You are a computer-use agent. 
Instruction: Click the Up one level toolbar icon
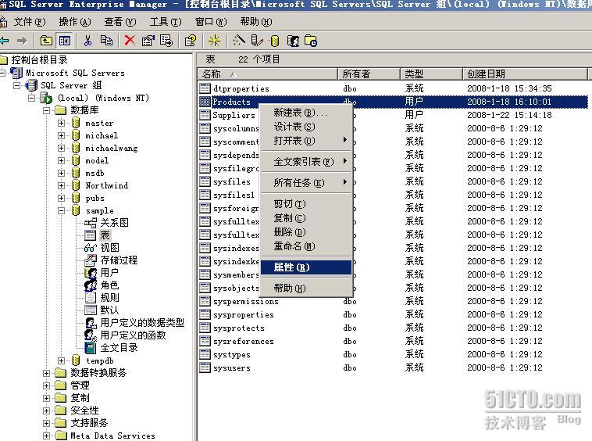46,41
